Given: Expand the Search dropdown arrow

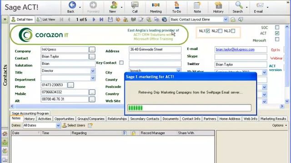Looking at the screenshot, I should 246,7.
